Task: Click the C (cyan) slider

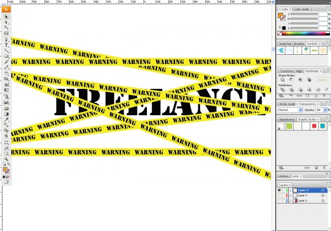Action: (304, 14)
